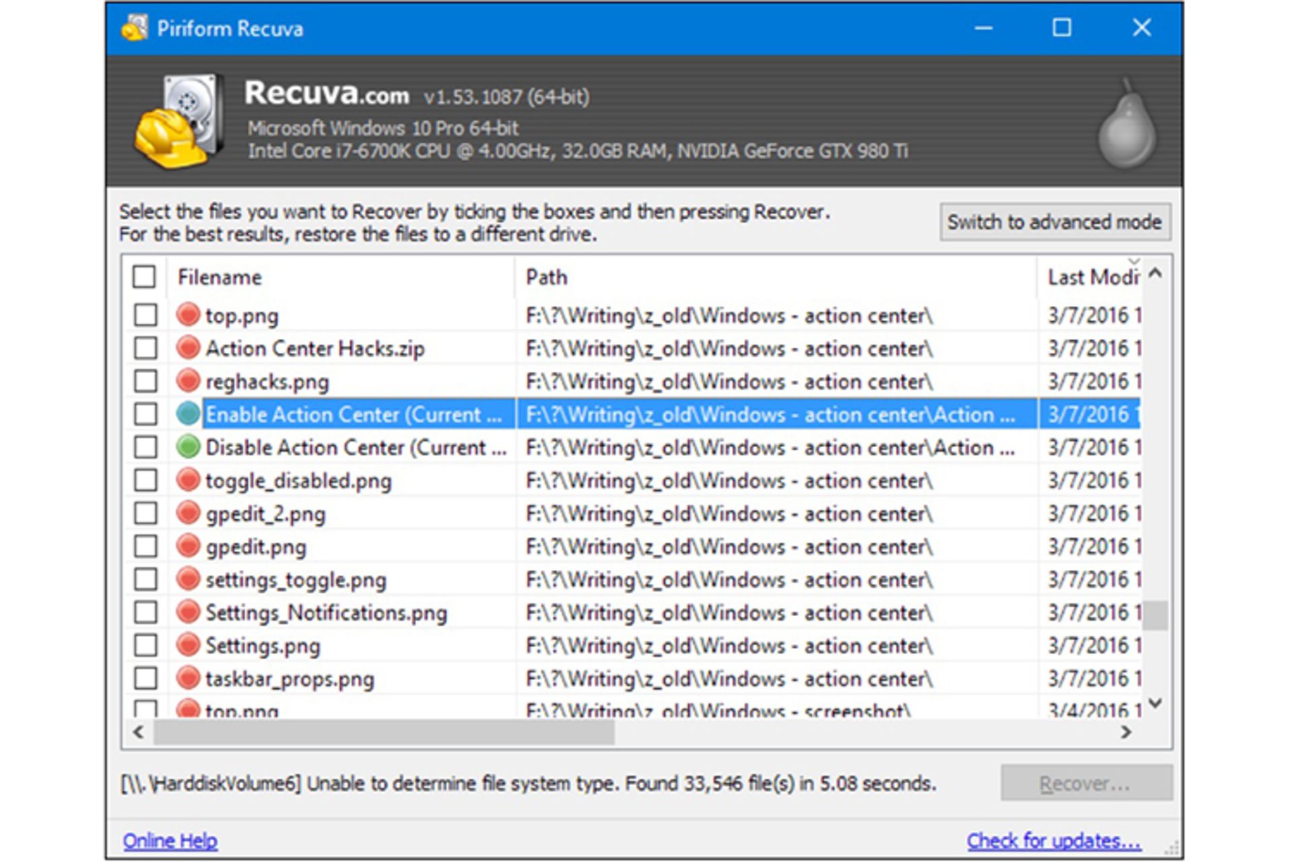The height and width of the screenshot is (862, 1293).
Task: Click the red status dot beside taskbar_props.png
Action: tap(188, 677)
